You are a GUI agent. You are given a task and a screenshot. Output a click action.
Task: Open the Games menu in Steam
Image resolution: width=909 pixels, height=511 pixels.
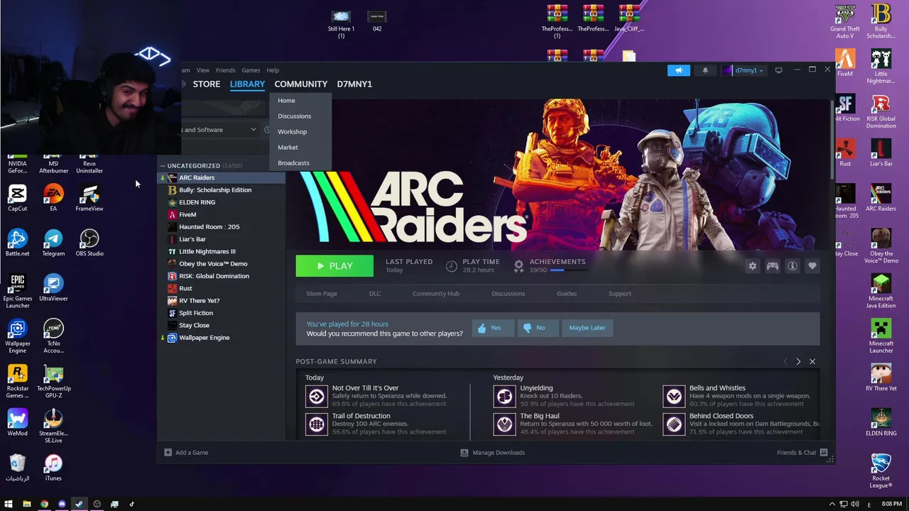[x=251, y=70]
